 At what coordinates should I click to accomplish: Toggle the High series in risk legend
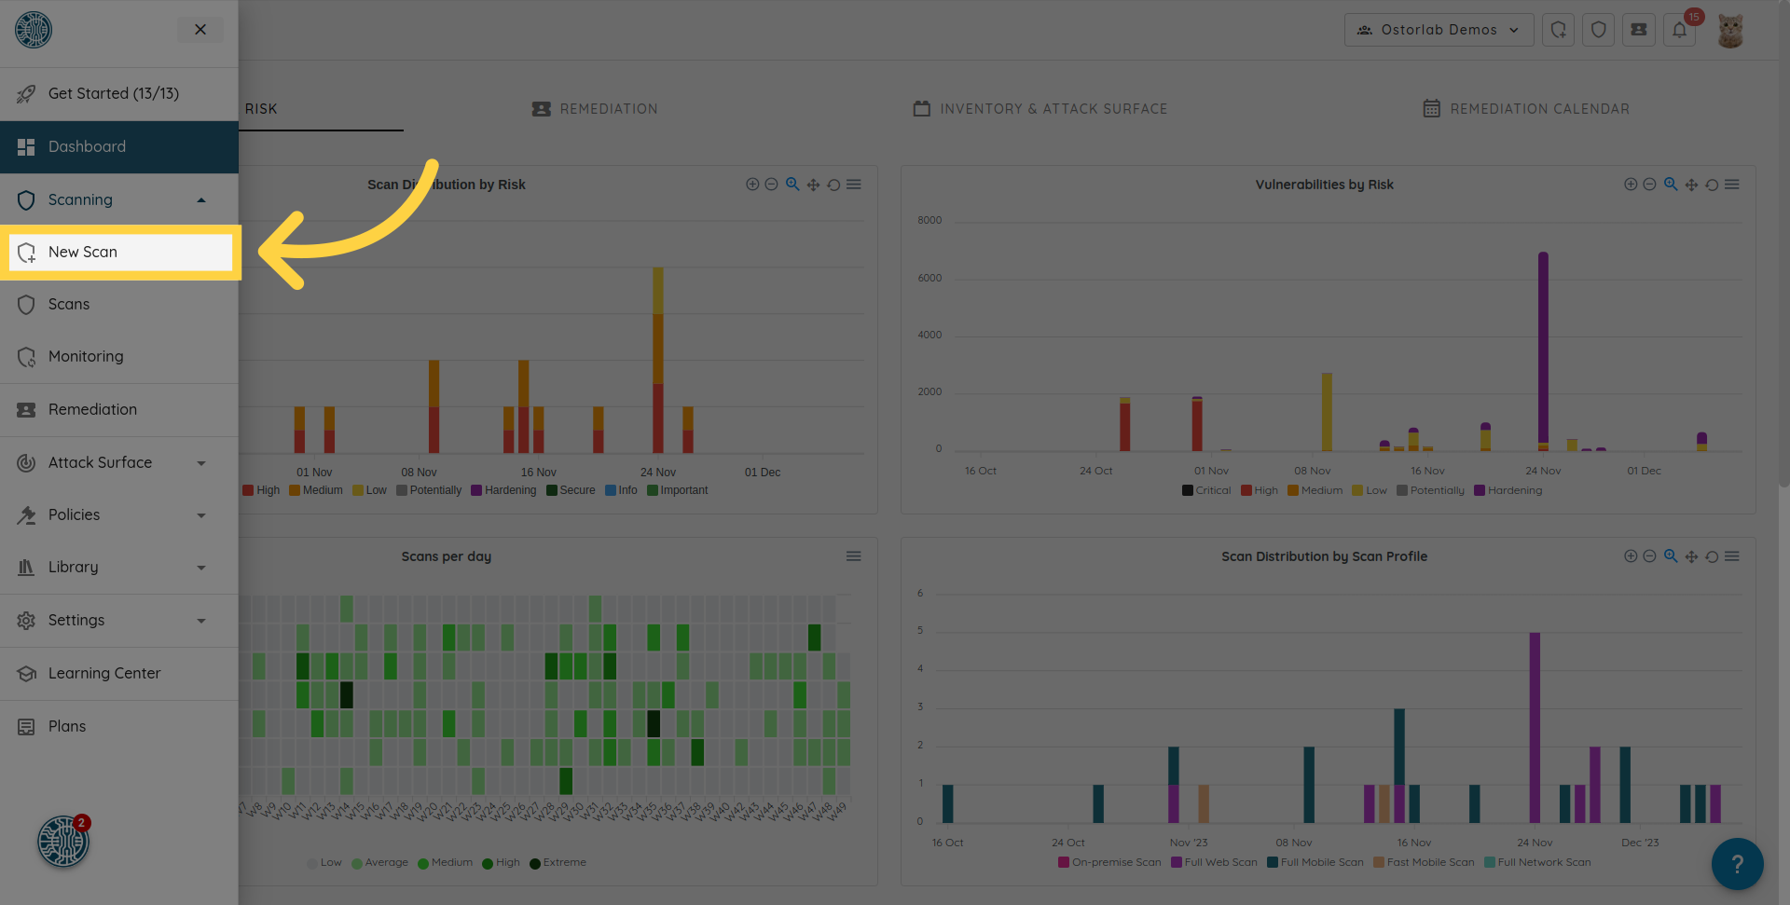tap(261, 490)
